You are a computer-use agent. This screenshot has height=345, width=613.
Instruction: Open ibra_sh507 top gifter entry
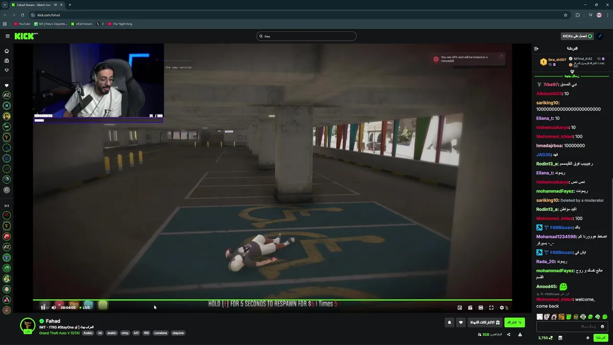[554, 62]
